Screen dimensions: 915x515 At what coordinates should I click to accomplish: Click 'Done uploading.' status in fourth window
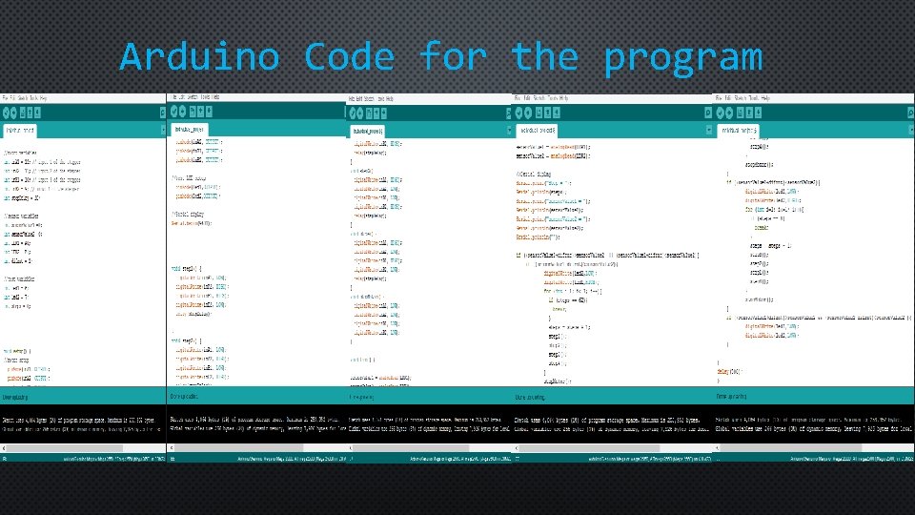pyautogui.click(x=530, y=397)
